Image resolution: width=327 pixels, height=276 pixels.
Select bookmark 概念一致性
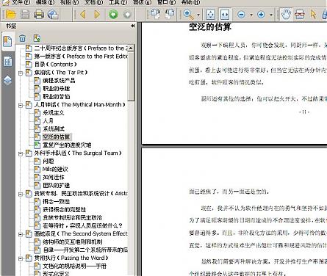point(57,202)
